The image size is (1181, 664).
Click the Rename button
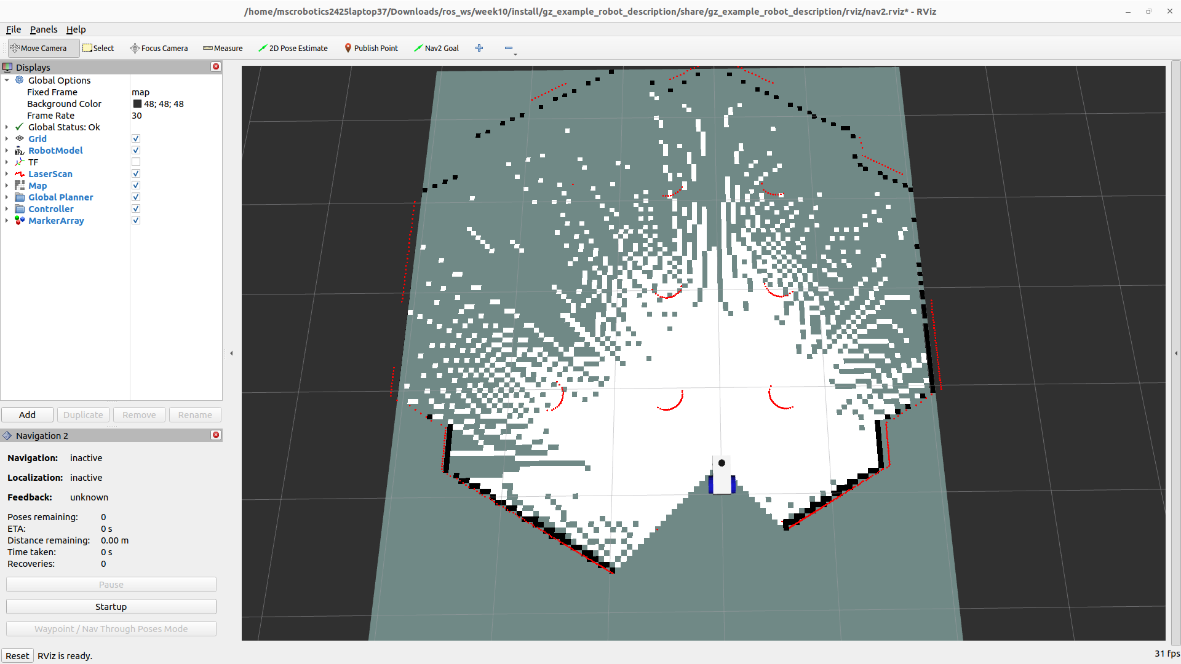[x=195, y=414]
